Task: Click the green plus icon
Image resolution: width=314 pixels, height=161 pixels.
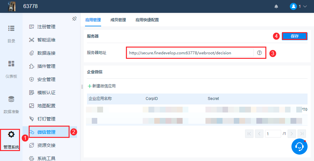Action: 90,86
